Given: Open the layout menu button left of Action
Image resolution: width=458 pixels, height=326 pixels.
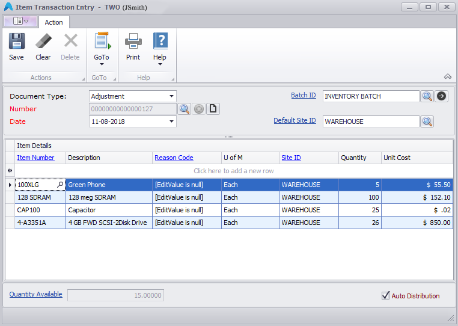Looking at the screenshot, I should pyautogui.click(x=20, y=21).
